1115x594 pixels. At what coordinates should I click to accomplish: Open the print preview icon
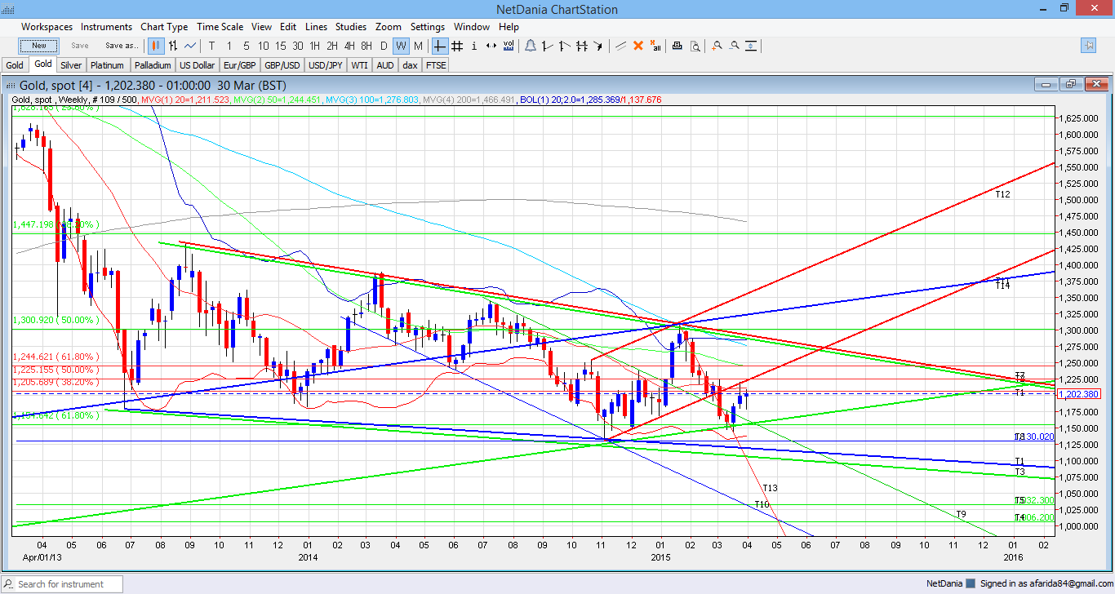point(695,46)
